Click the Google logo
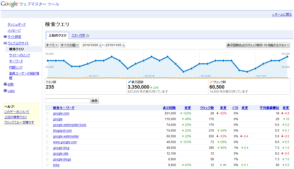Screen dimensions: 294x169 [9, 4]
